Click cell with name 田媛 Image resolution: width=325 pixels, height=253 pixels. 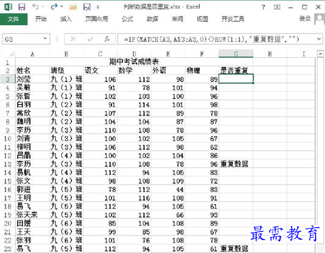click(33, 223)
